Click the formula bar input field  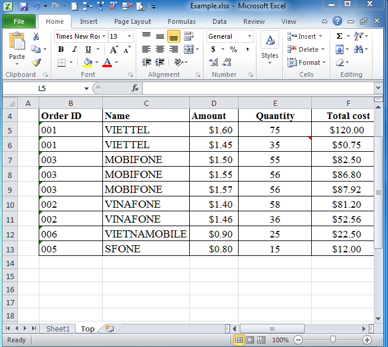(259, 88)
